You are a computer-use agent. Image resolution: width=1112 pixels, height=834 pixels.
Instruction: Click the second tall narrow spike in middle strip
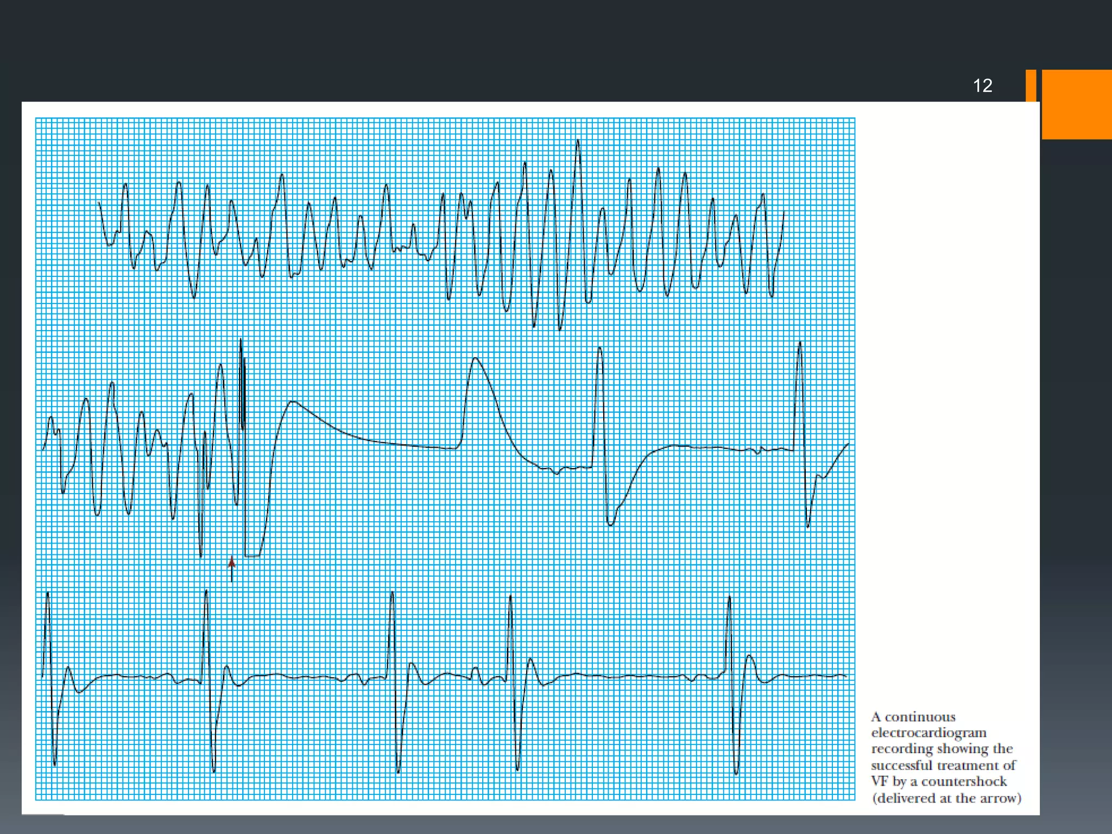(x=600, y=353)
